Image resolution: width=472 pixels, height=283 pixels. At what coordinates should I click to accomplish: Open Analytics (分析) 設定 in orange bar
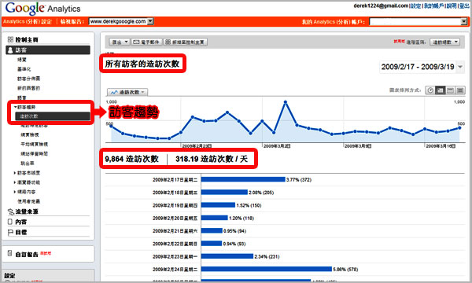click(x=28, y=22)
